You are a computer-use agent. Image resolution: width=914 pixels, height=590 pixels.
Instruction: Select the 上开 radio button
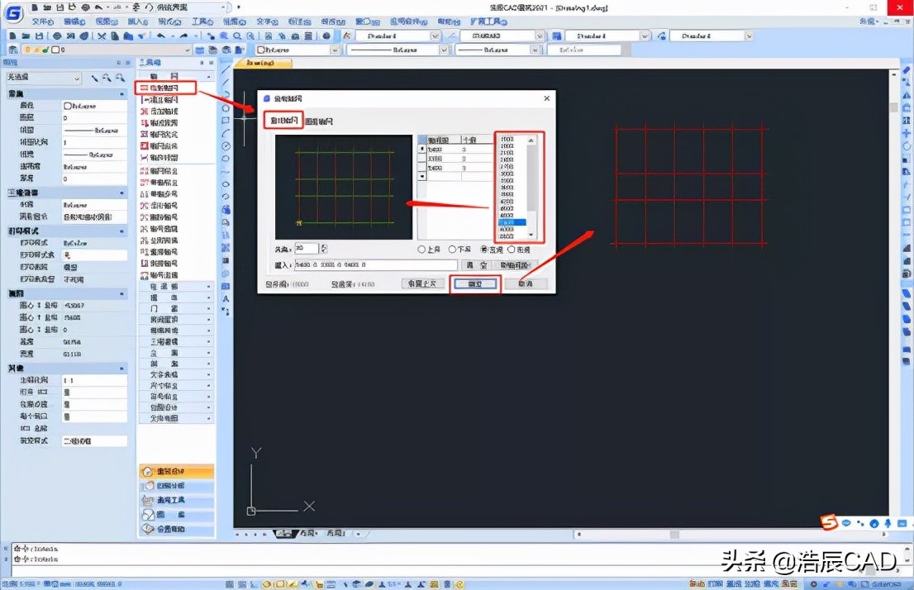422,250
